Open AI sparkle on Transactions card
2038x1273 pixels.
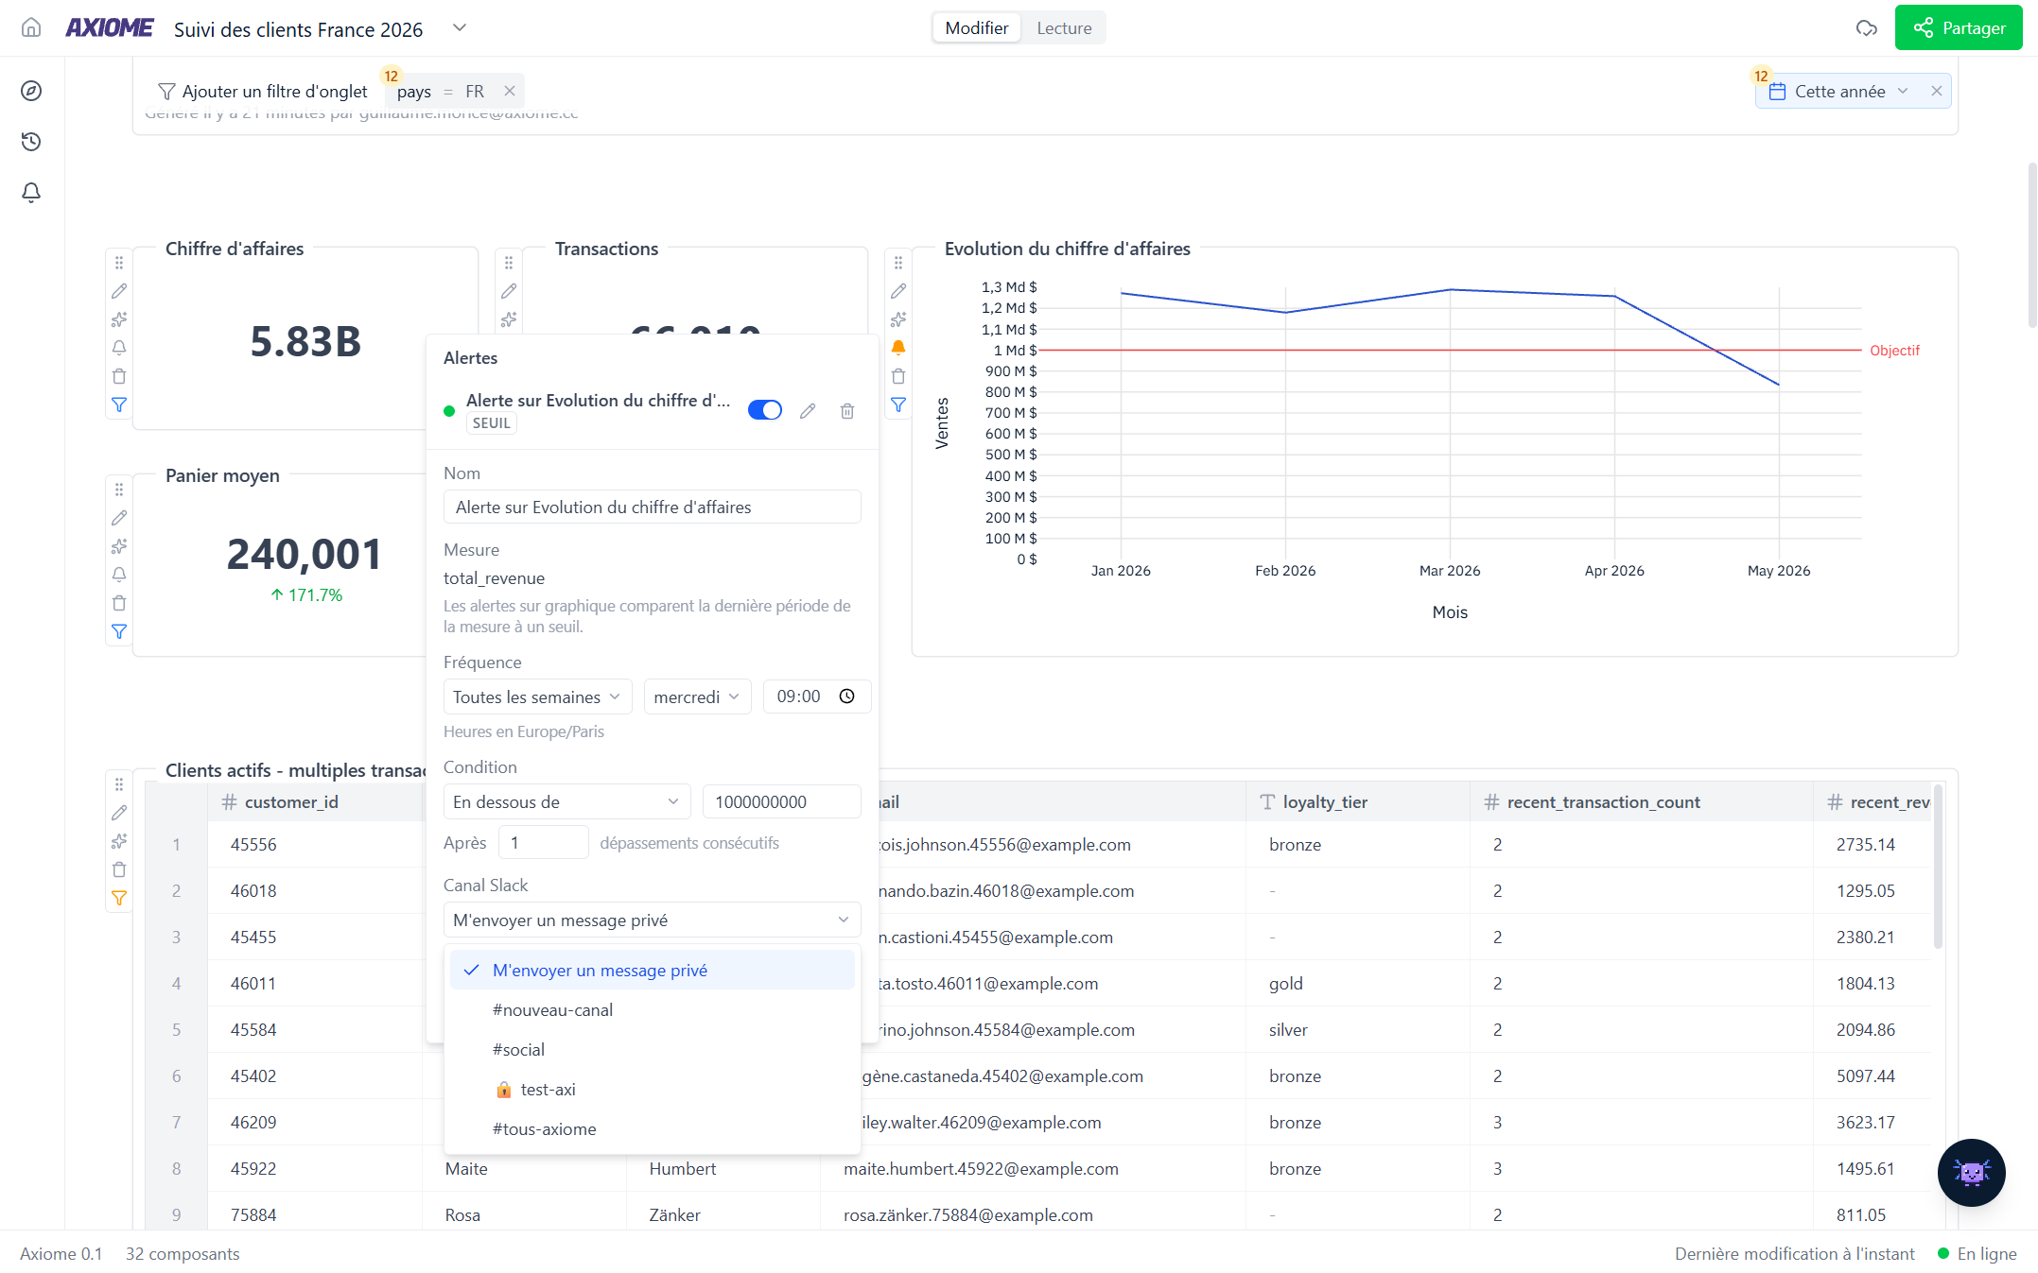coord(509,319)
